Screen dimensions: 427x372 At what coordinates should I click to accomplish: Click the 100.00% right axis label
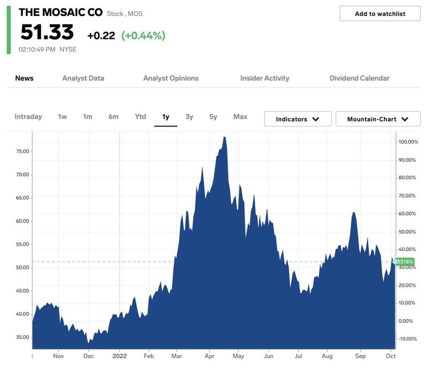408,142
